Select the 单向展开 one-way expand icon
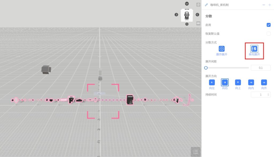This screenshot has width=274, height=157. (254, 49)
